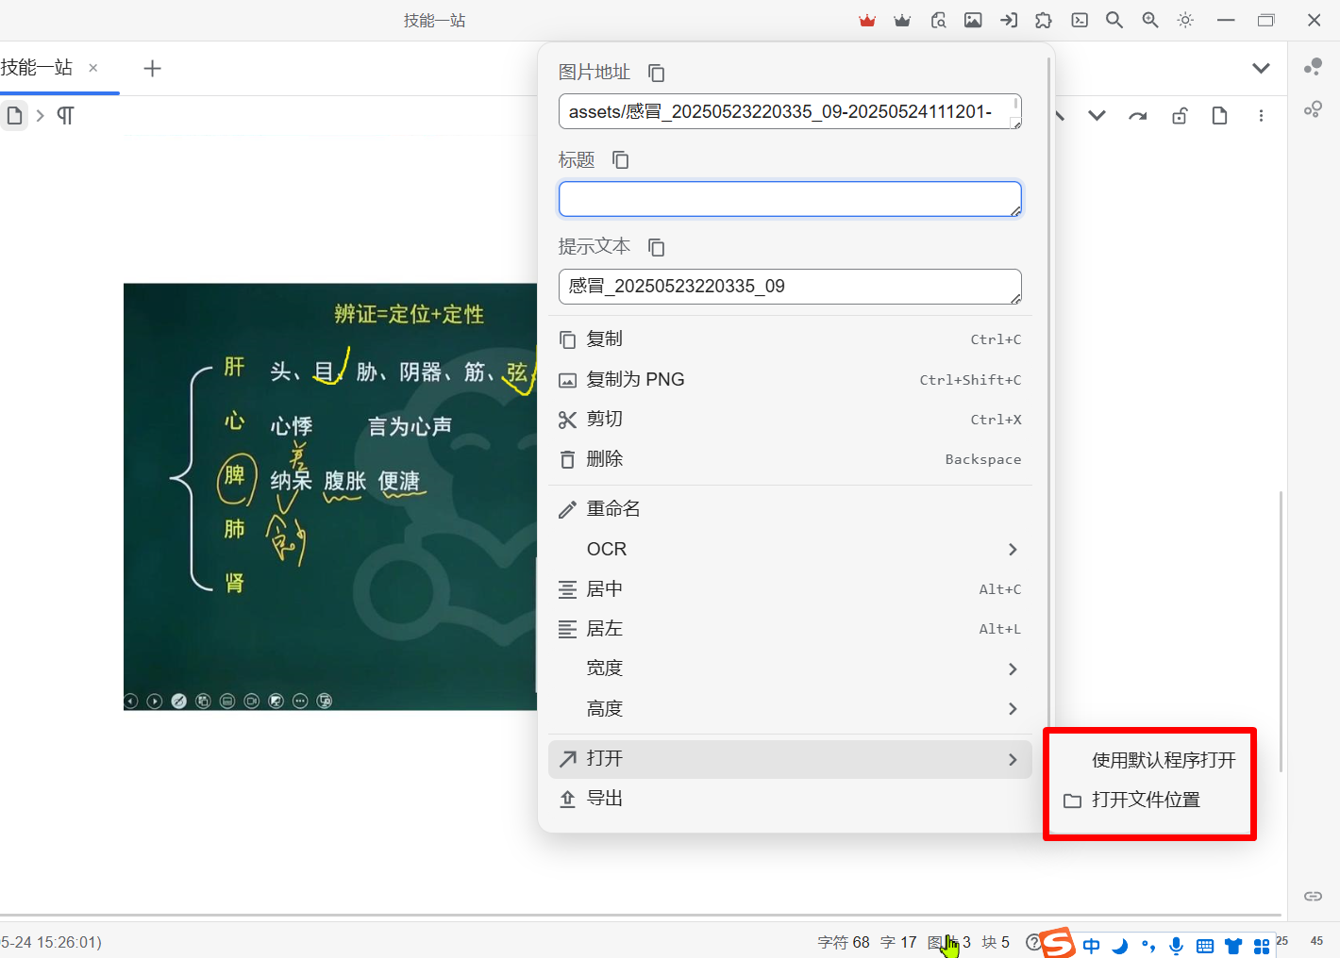Viewport: 1340px width, 958px height.
Task: Choose 复制 from the context menu
Action: tap(790, 339)
